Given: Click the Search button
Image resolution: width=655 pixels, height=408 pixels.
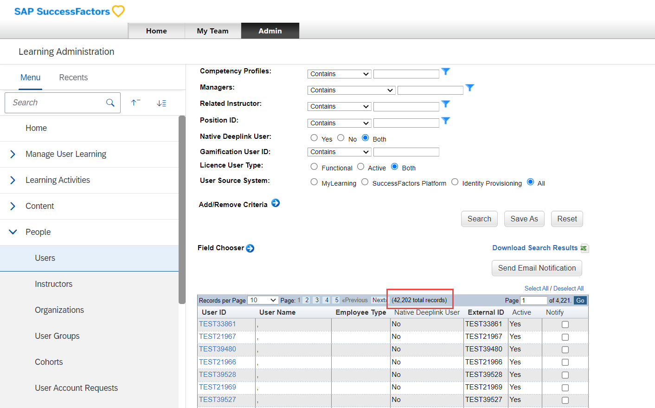Looking at the screenshot, I should coord(479,219).
